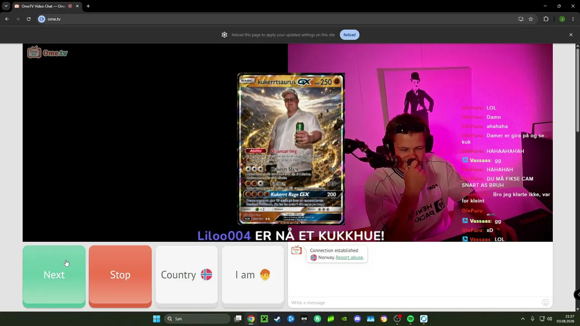View site information for ome.tv
This screenshot has height=326, width=580.
(42, 19)
